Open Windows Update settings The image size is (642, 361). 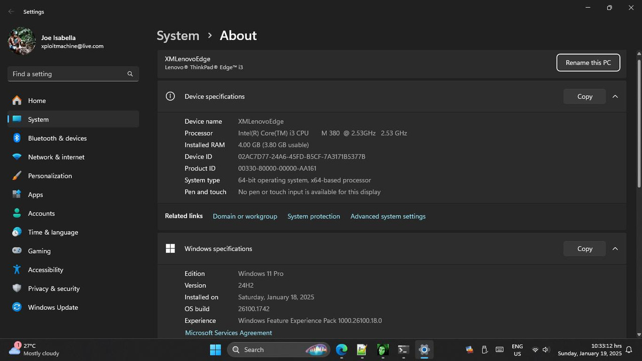click(x=53, y=307)
